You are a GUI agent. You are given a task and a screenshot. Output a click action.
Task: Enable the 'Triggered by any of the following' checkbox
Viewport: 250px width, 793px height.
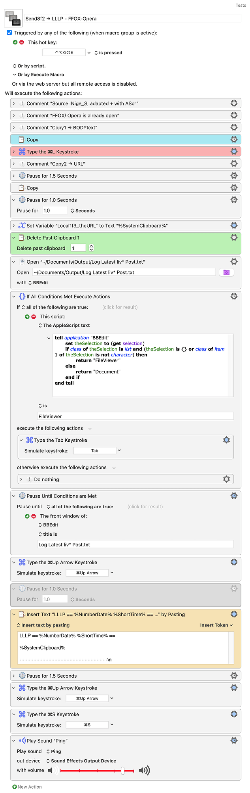[9, 33]
